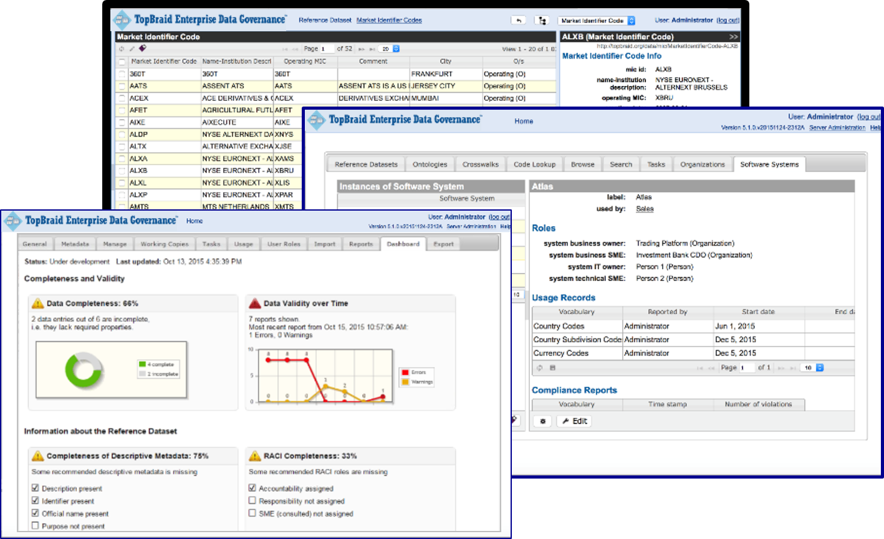Toggle Purpose not present checkbox
884x539 pixels.
click(36, 526)
